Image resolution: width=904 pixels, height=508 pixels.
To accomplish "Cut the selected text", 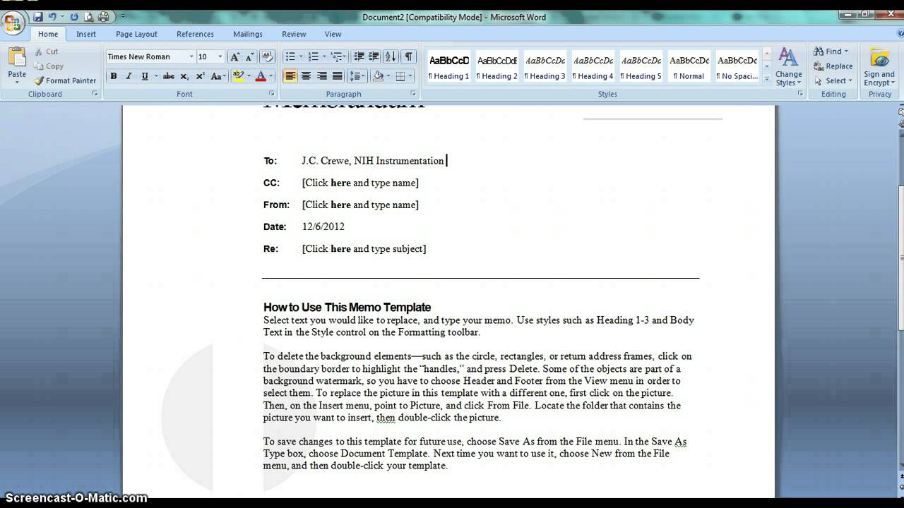I will [47, 52].
